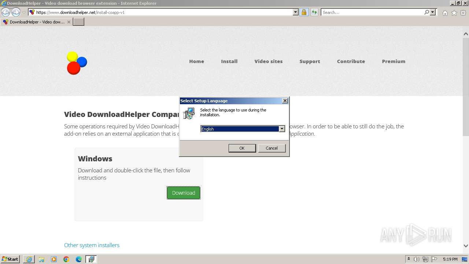
Task: Launch Edge from the taskbar
Action: (x=79, y=259)
